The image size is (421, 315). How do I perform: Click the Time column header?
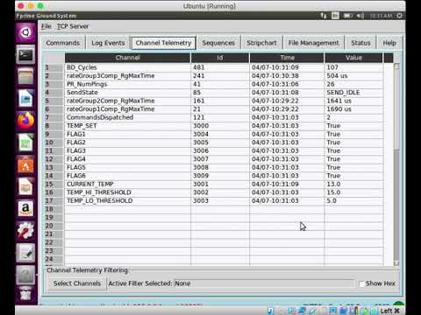287,58
